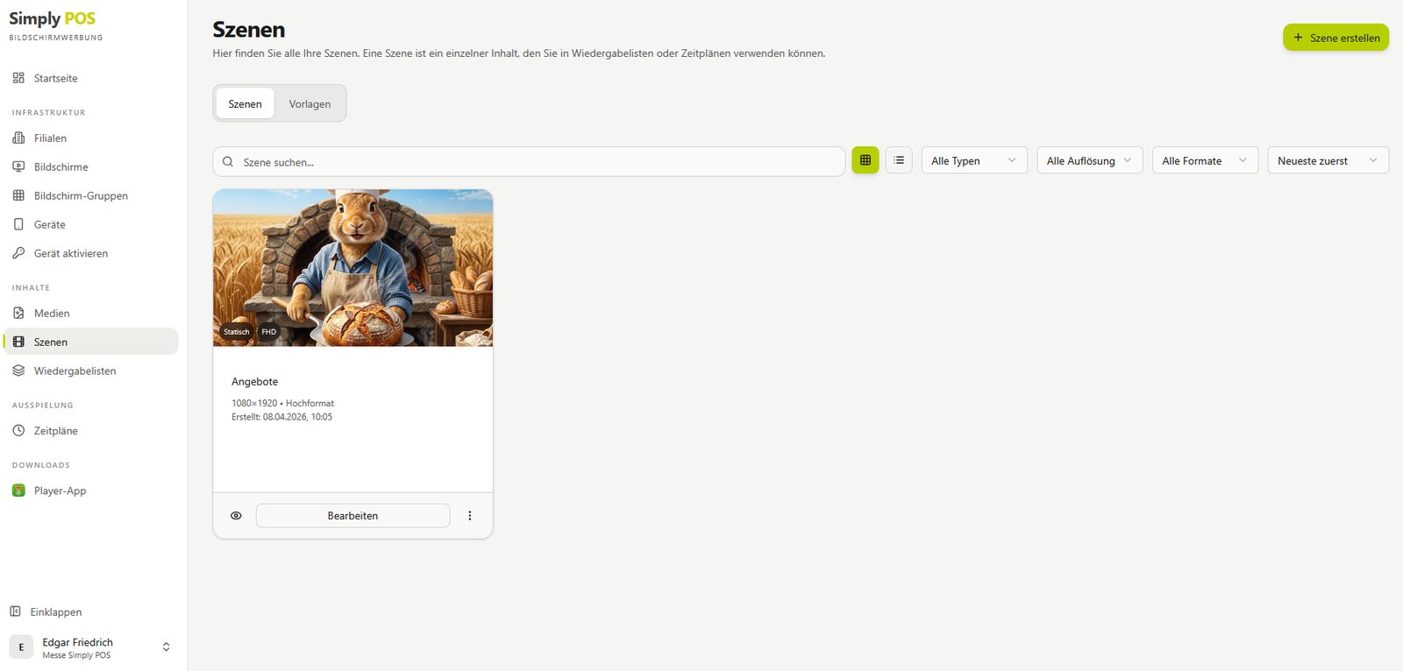This screenshot has width=1403, height=671.
Task: Click the Startseite dashboard icon
Action: (18, 78)
